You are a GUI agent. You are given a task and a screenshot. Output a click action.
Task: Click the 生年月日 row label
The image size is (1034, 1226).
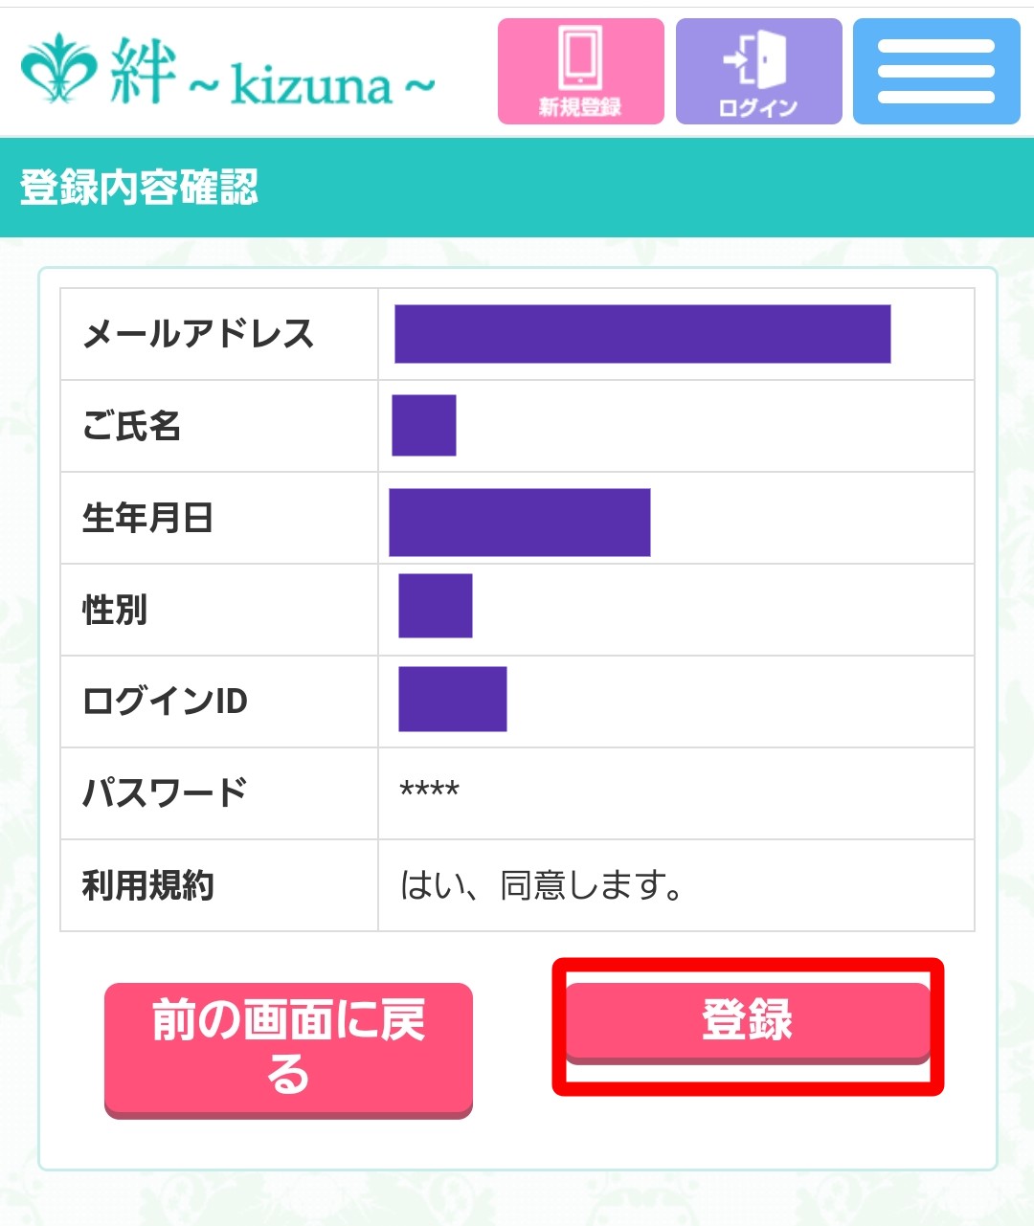coord(147,518)
